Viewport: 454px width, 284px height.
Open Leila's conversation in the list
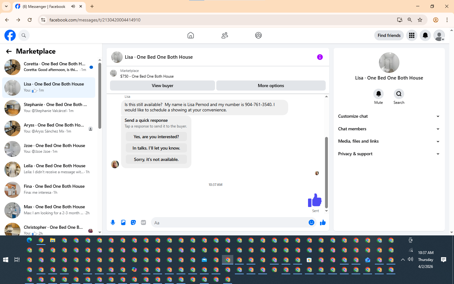(49, 169)
